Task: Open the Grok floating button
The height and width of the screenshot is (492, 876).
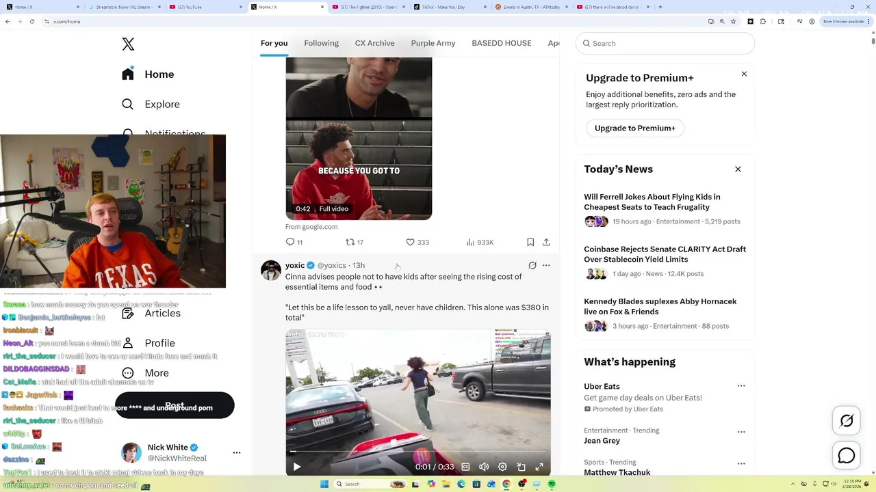Action: (x=847, y=421)
